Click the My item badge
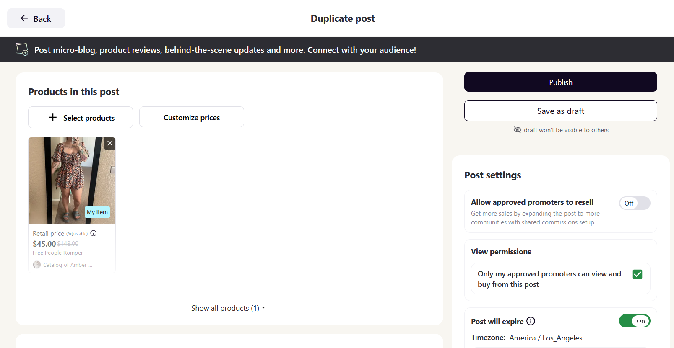The image size is (674, 348). pyautogui.click(x=97, y=212)
